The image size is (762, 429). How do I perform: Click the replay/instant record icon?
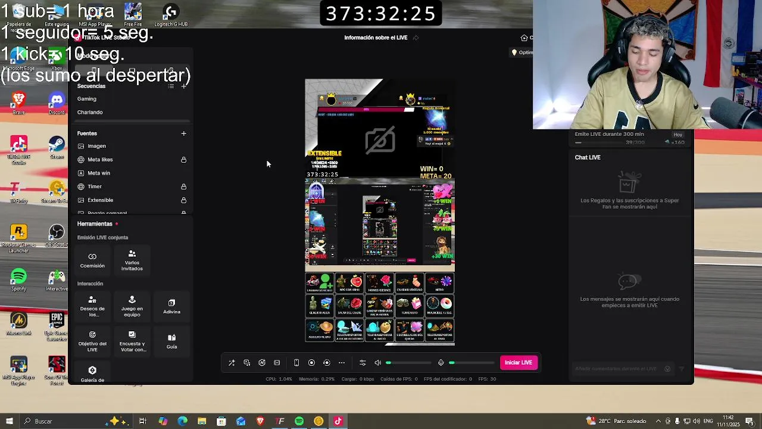(326, 362)
